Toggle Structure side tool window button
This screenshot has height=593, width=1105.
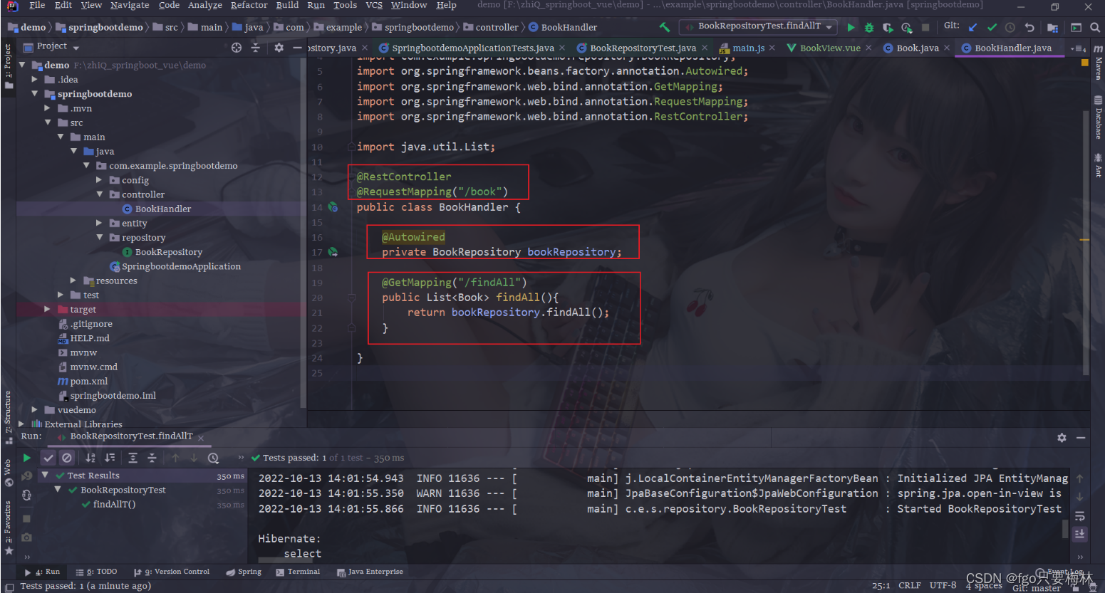(x=8, y=417)
